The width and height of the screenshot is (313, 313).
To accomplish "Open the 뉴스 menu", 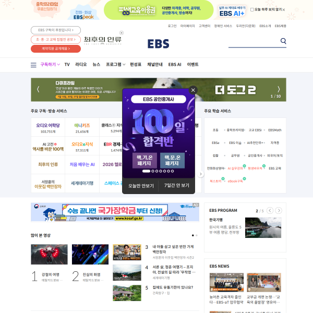I will pyautogui.click(x=97, y=64).
